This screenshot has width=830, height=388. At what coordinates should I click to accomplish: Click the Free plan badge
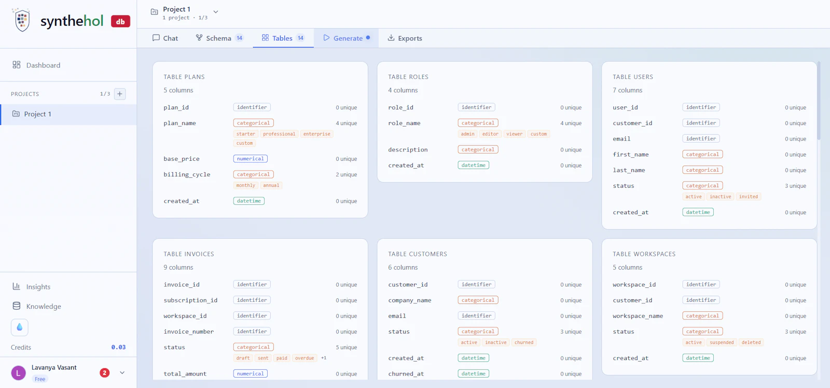click(40, 379)
